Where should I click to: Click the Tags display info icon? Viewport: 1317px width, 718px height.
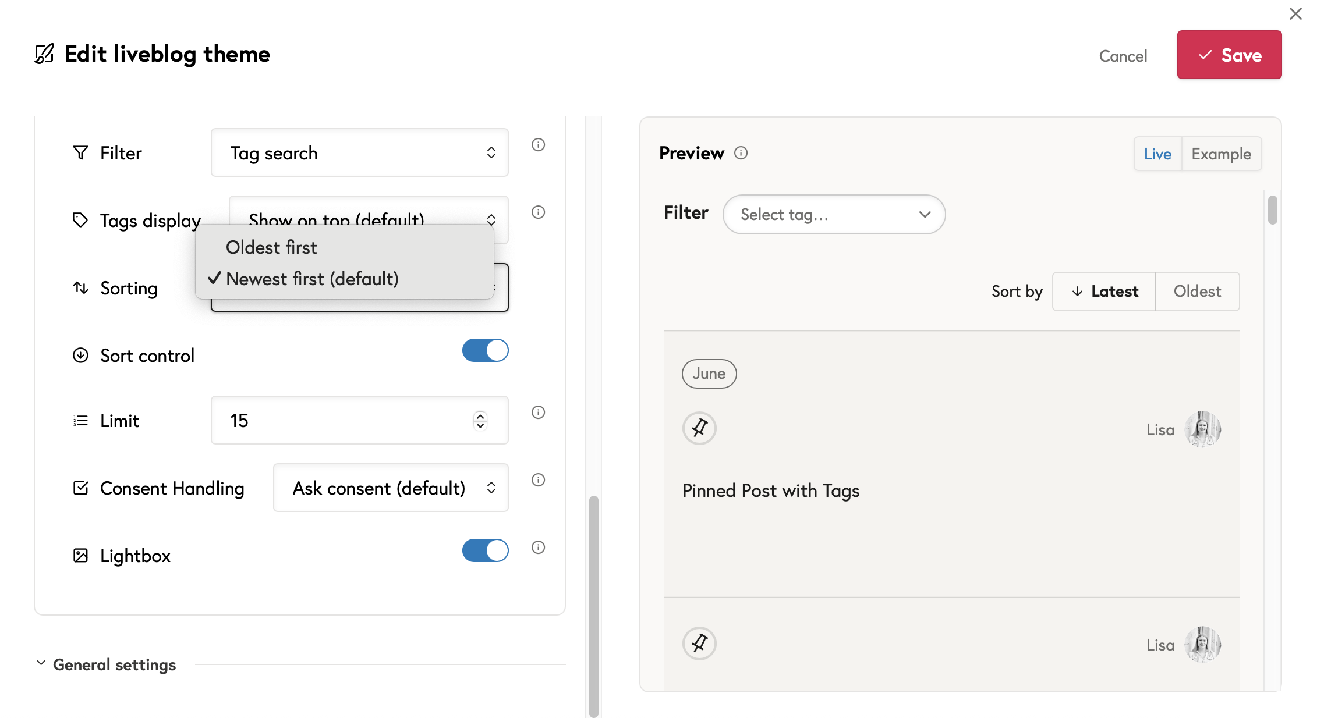[x=538, y=212]
